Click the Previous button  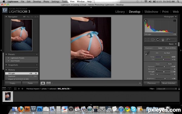(x=152, y=83)
